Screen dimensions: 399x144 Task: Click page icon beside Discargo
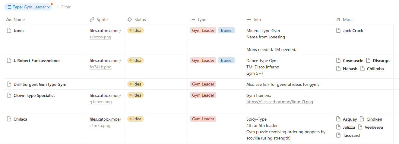tap(368, 61)
